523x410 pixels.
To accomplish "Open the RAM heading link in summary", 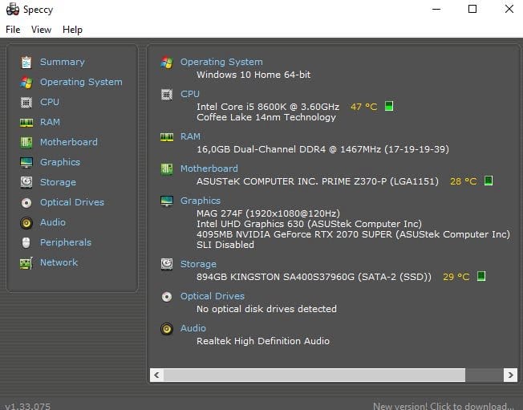I will pos(190,136).
